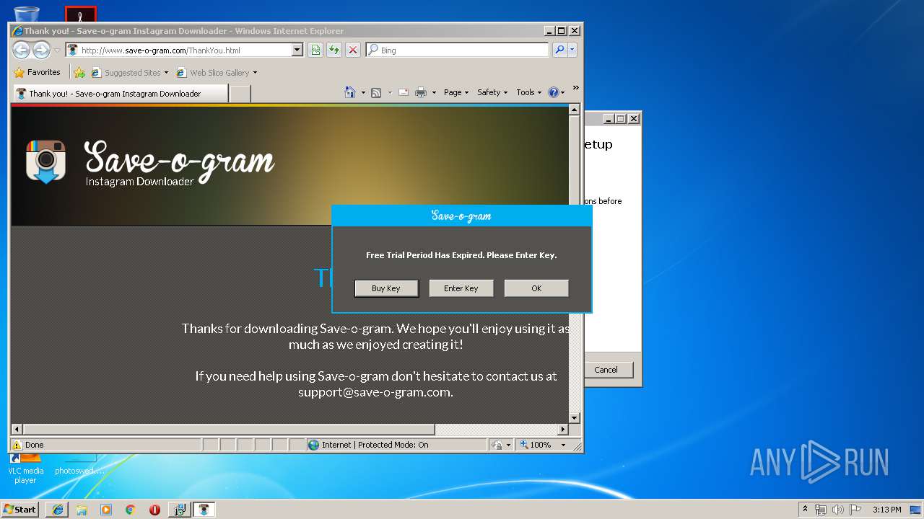Dismiss the trial dialog with OK
The height and width of the screenshot is (519, 924).
(x=536, y=288)
